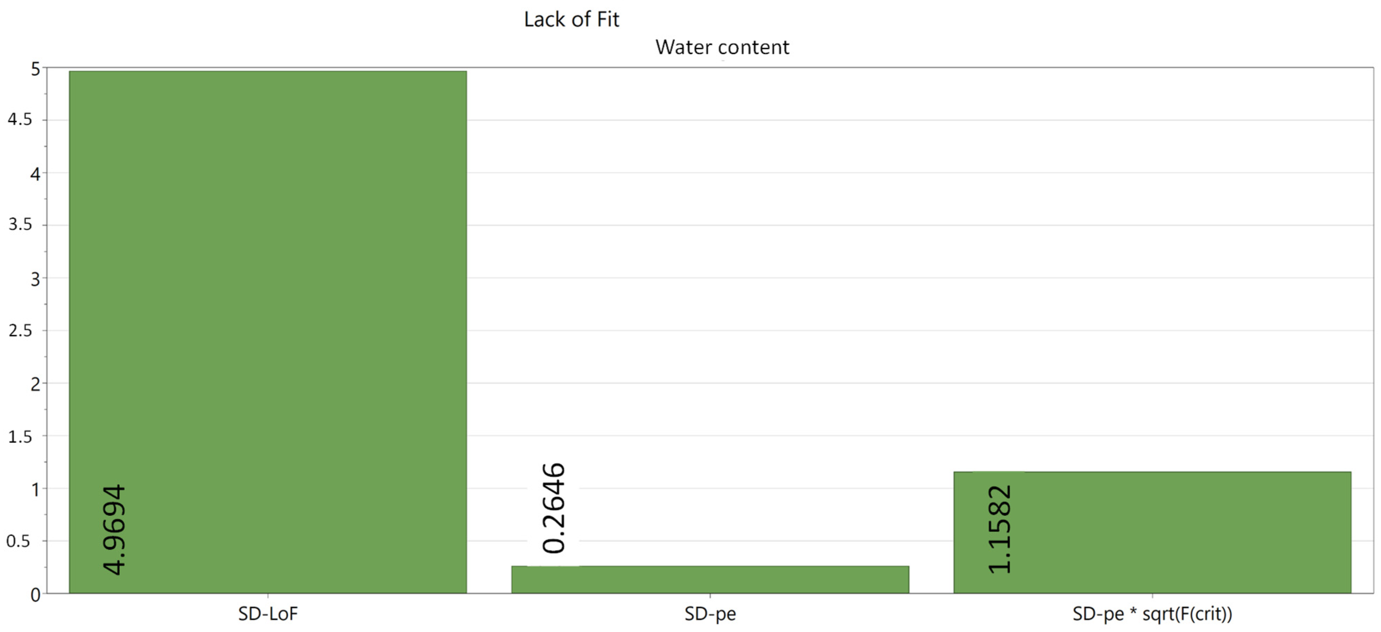Screen dimensions: 1381x632
Task: Select the 1.5 y-axis tick label
Action: click(x=21, y=436)
